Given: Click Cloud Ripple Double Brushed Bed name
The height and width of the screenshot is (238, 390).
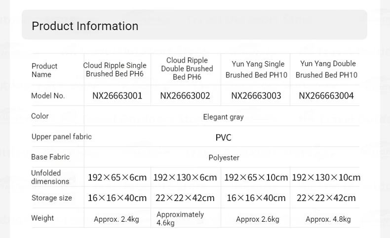Looking at the screenshot, I should 187,68.
